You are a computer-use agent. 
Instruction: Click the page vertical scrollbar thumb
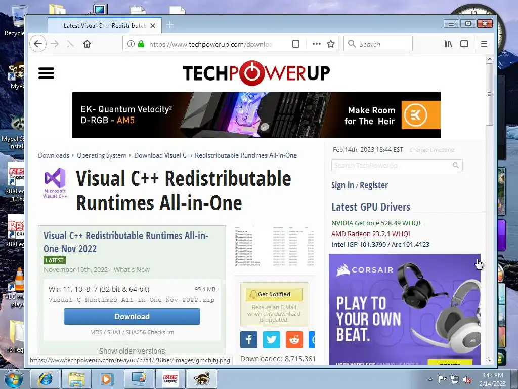(489, 94)
